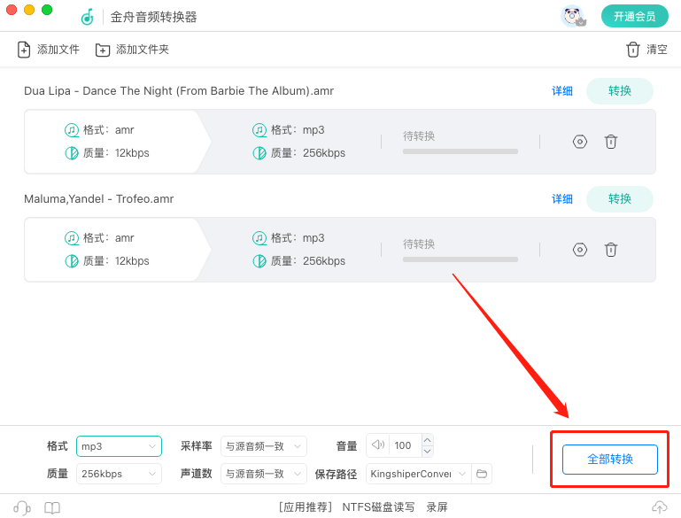This screenshot has width=681, height=518.
Task: Open the tutorial book icon
Action: [52, 507]
